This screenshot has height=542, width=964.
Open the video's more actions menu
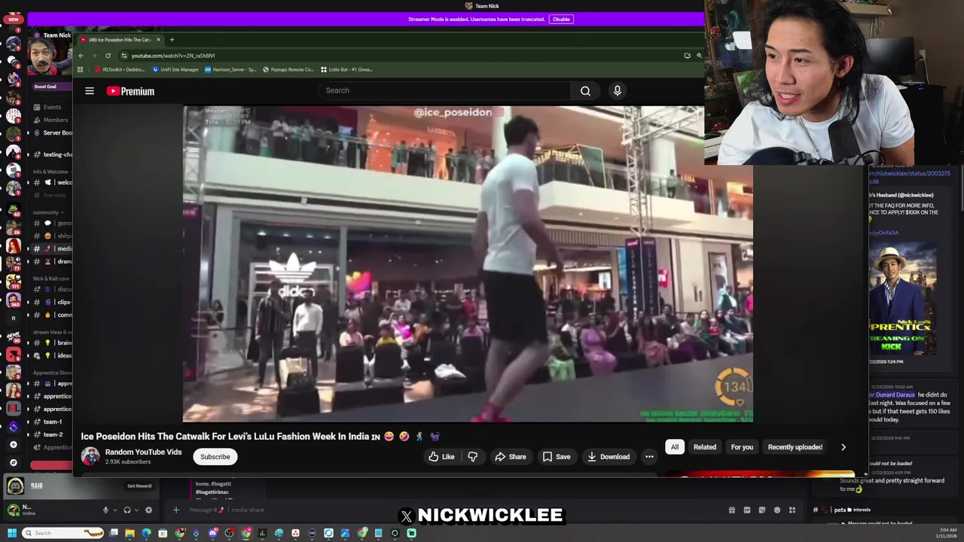[649, 457]
